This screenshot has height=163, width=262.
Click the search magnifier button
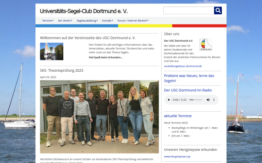click(218, 10)
